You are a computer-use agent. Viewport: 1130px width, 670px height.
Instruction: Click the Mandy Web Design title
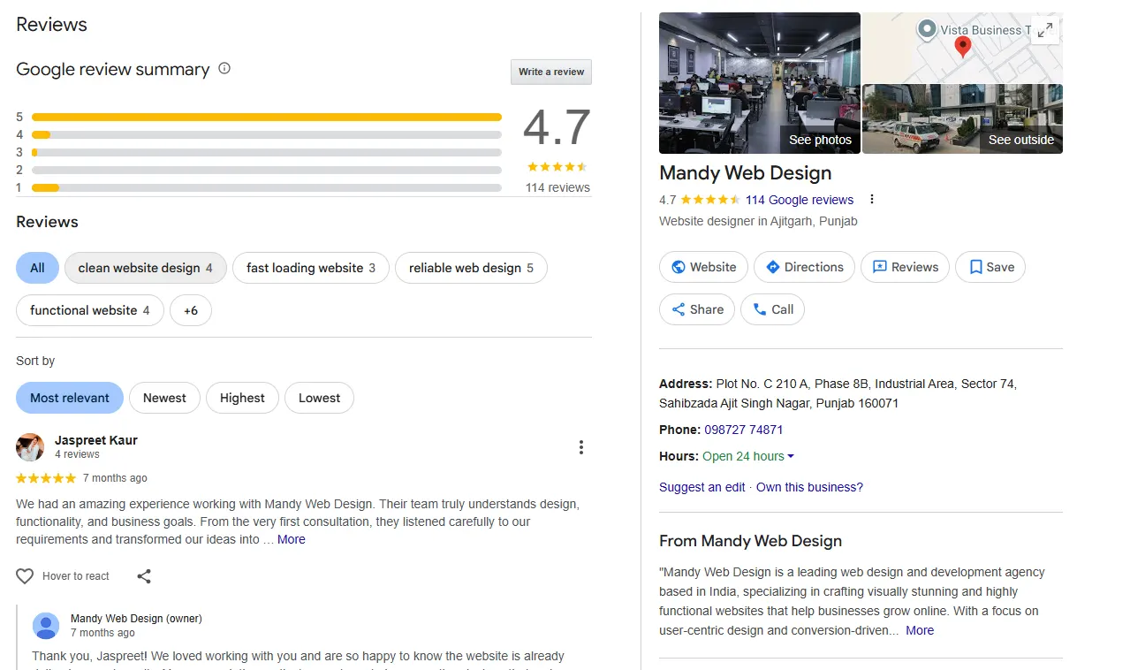[746, 173]
